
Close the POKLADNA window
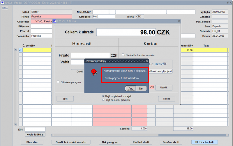click(179, 21)
